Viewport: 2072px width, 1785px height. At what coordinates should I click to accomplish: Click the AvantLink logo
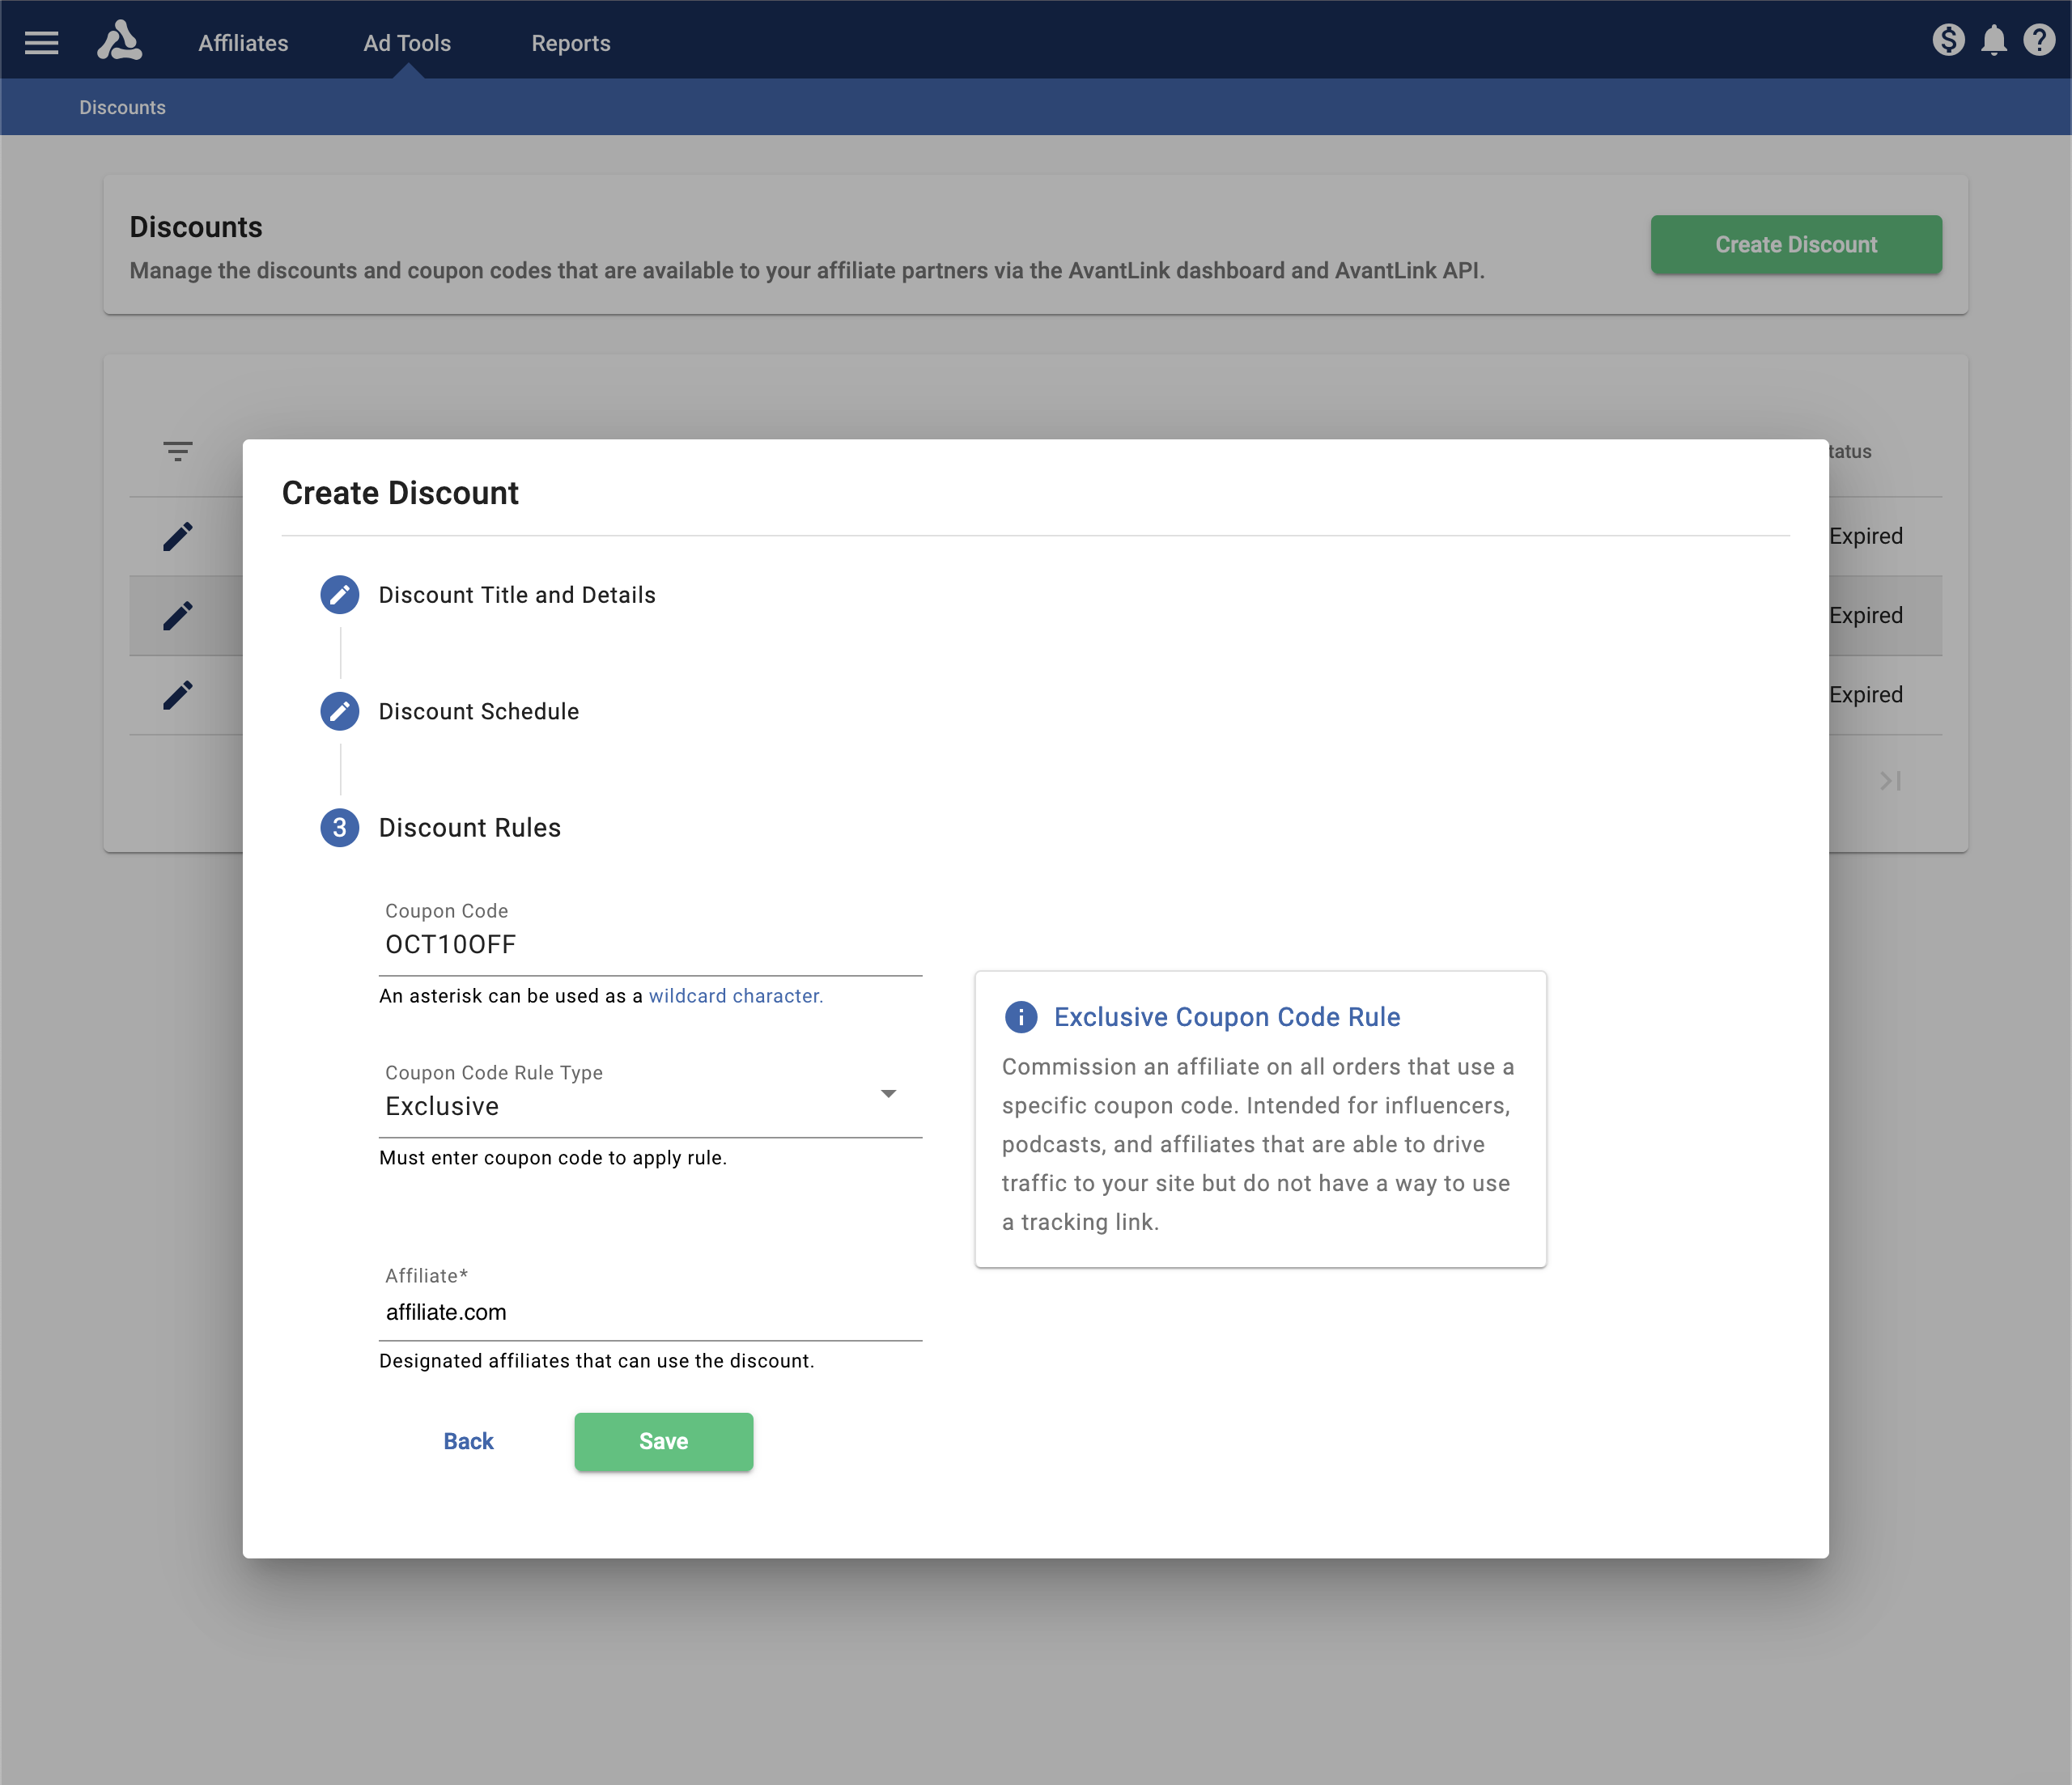(x=120, y=41)
